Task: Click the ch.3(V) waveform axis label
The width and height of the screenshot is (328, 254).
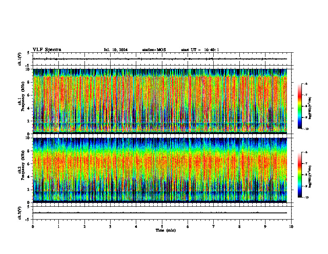Action: pyautogui.click(x=19, y=213)
